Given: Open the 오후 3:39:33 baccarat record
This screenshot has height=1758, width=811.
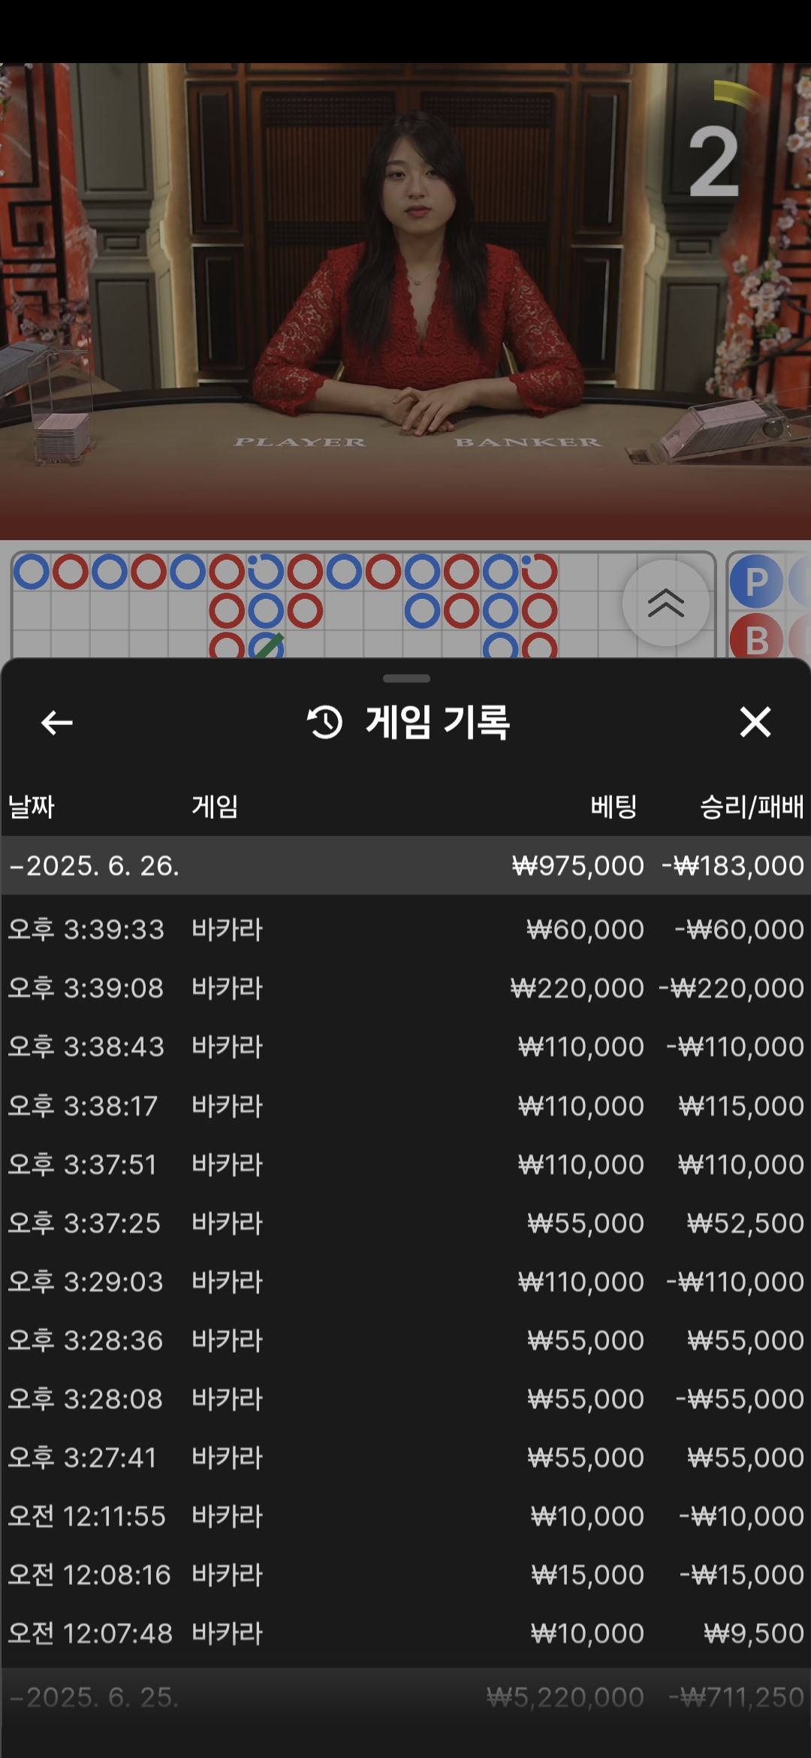Looking at the screenshot, I should click(x=405, y=929).
